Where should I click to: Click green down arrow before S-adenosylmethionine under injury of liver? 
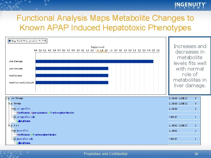click(x=32, y=135)
